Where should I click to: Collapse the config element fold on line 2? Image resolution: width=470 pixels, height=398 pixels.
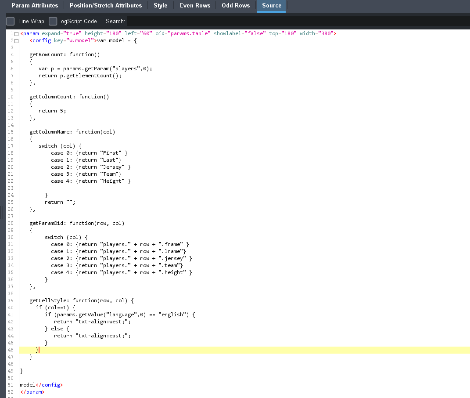pyautogui.click(x=16, y=41)
